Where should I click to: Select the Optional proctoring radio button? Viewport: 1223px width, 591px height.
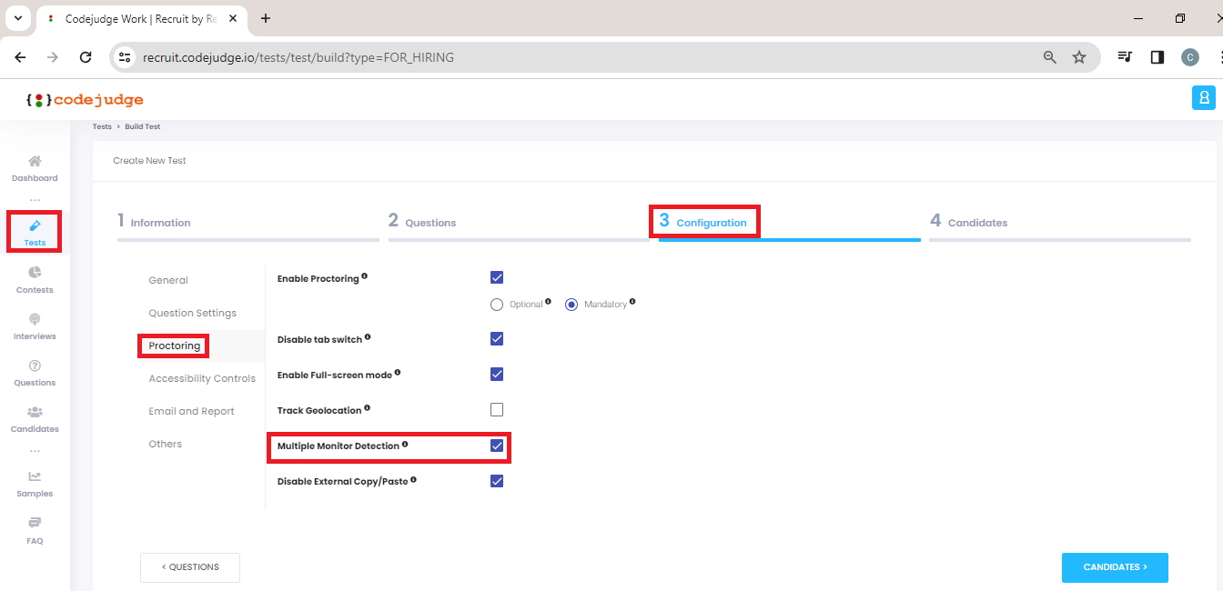(497, 304)
